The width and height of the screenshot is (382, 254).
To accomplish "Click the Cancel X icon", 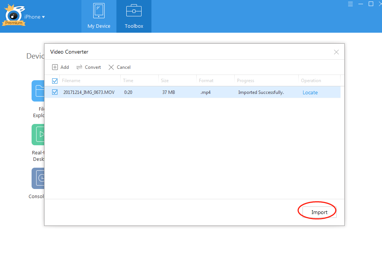I will click(x=111, y=67).
